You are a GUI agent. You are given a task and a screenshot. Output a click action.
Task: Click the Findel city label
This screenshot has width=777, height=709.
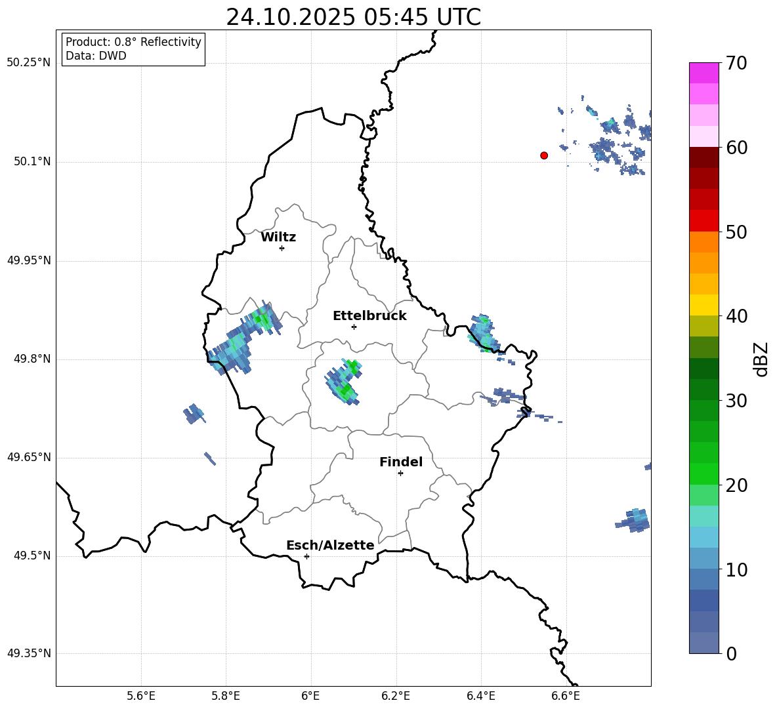click(x=401, y=462)
